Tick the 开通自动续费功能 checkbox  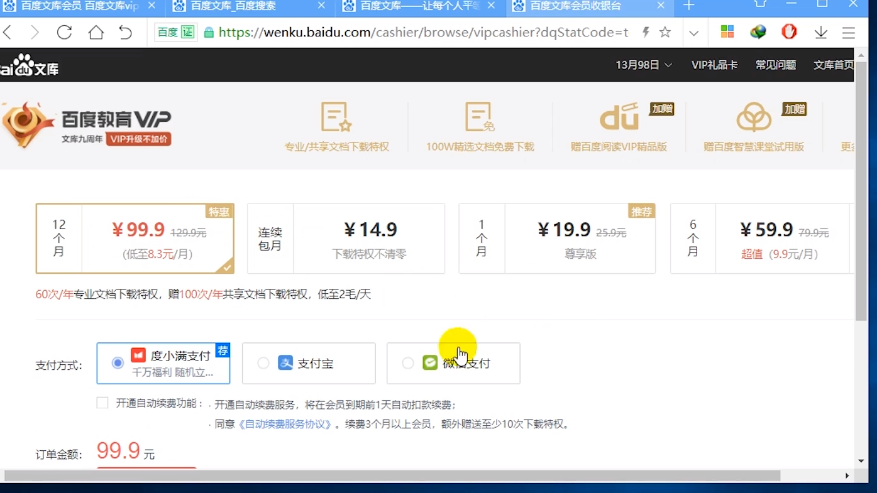[x=102, y=403]
